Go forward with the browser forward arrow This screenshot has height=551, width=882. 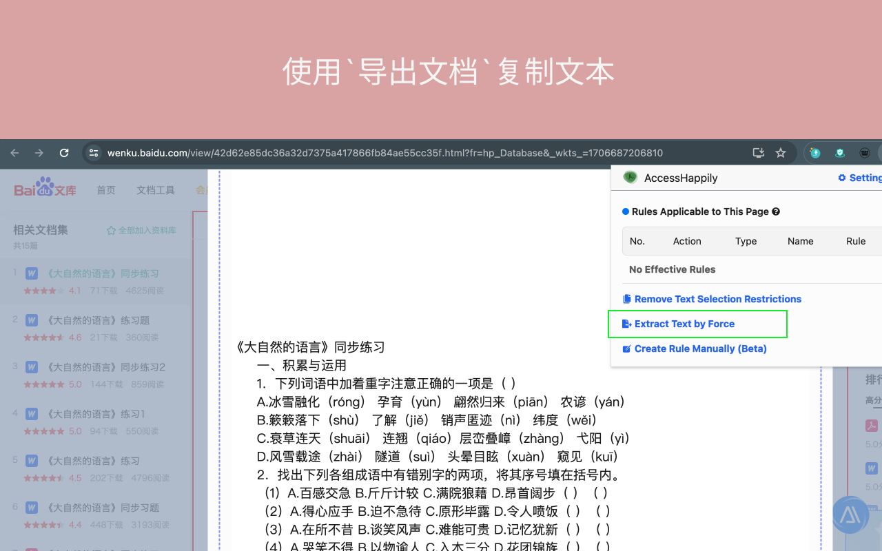pyautogui.click(x=39, y=153)
